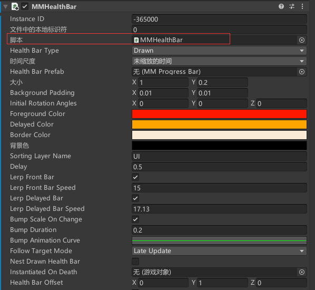Open Health Bar Type dropdown
This screenshot has width=315, height=290.
219,51
